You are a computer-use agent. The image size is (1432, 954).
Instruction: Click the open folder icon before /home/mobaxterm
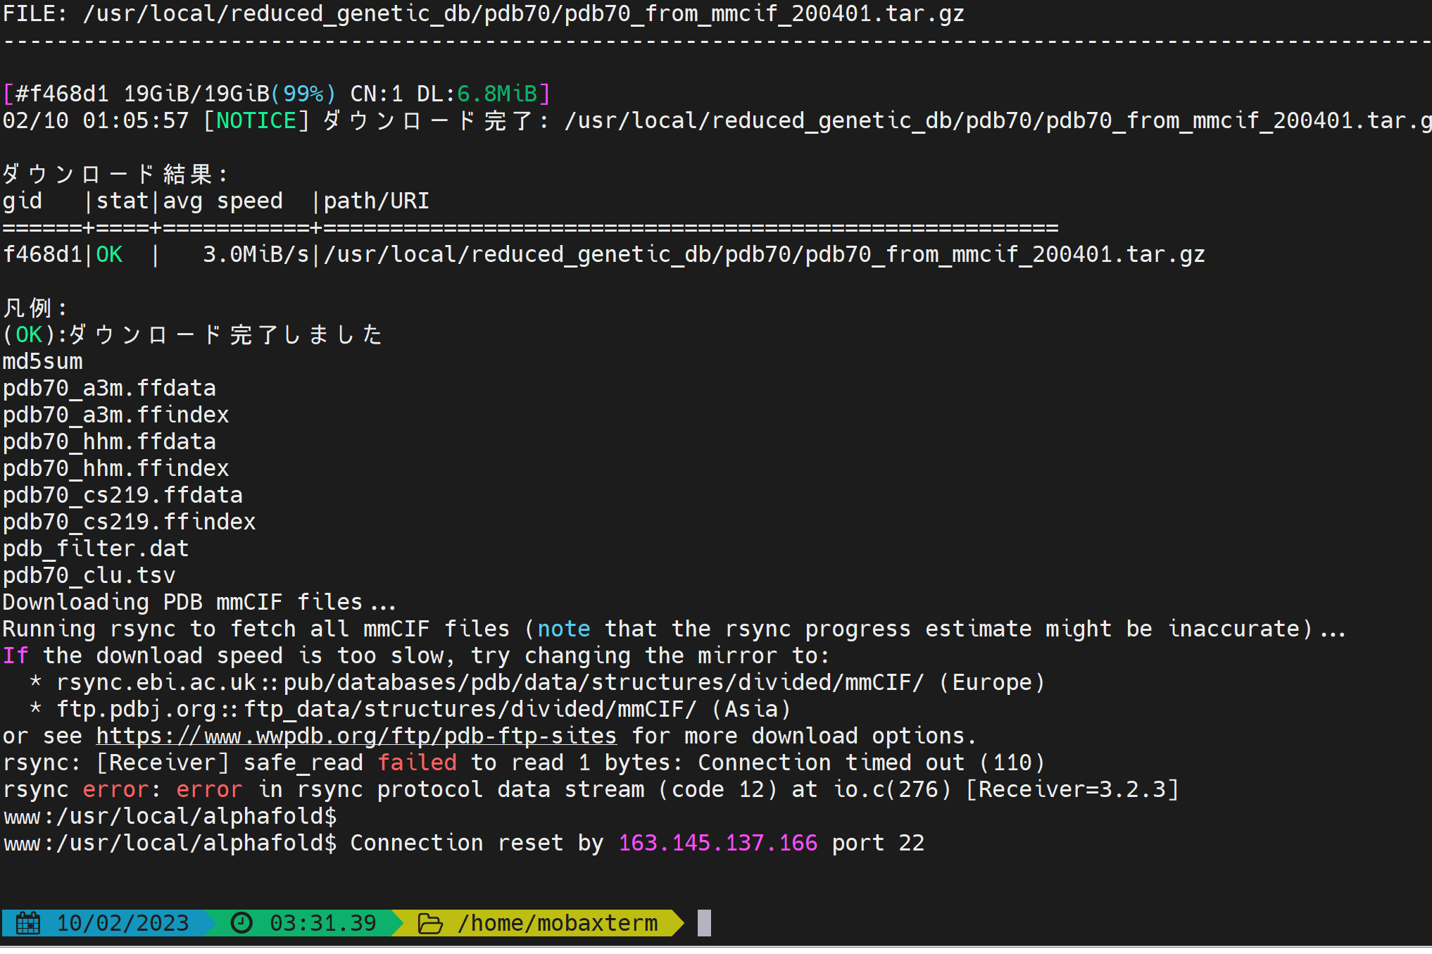click(x=430, y=923)
